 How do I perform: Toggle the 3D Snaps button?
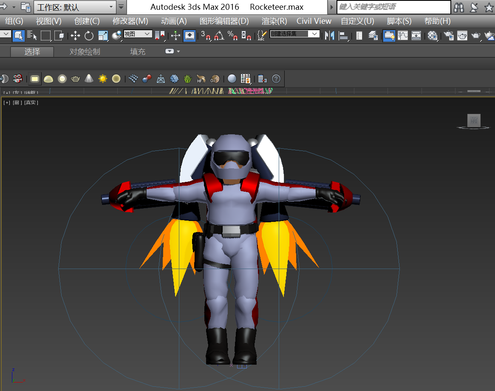(206, 35)
